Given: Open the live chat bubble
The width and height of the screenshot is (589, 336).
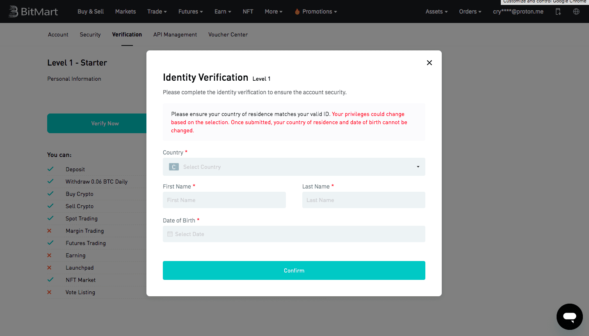Looking at the screenshot, I should click(570, 317).
